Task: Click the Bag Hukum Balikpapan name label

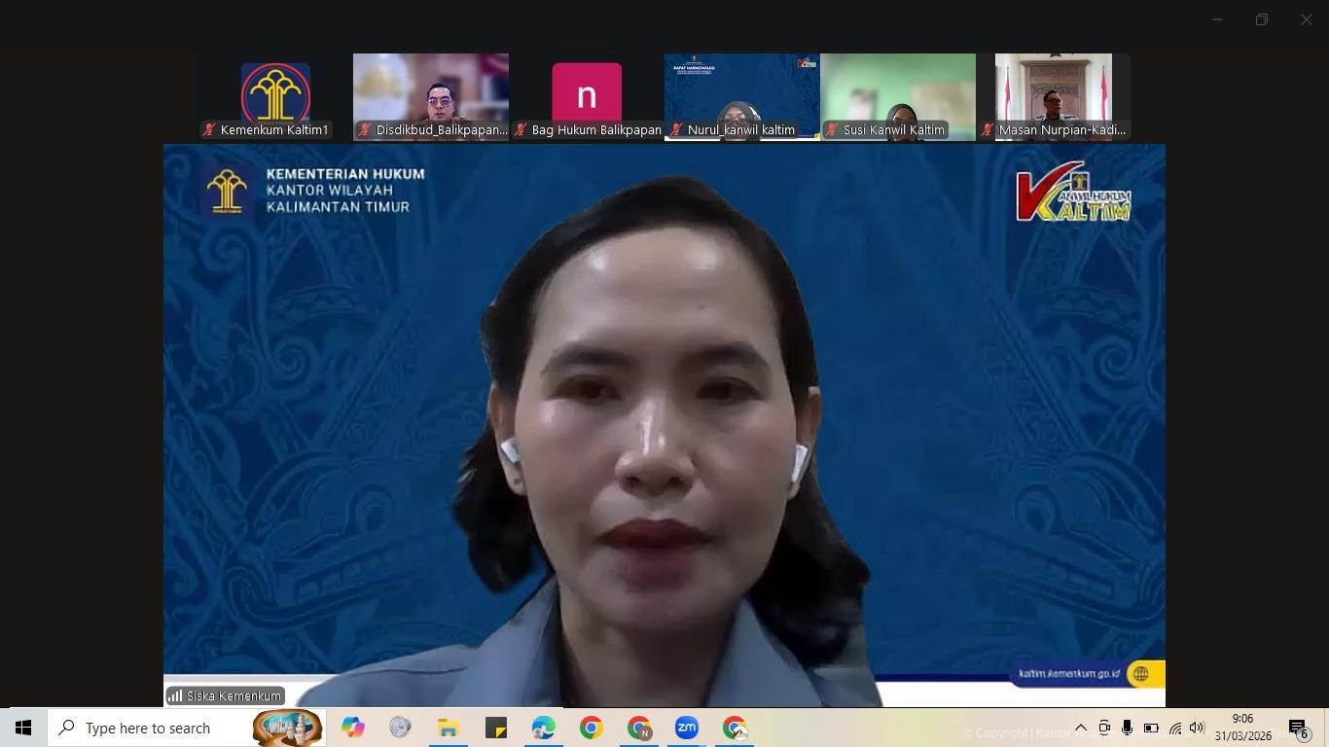Action: pos(595,130)
